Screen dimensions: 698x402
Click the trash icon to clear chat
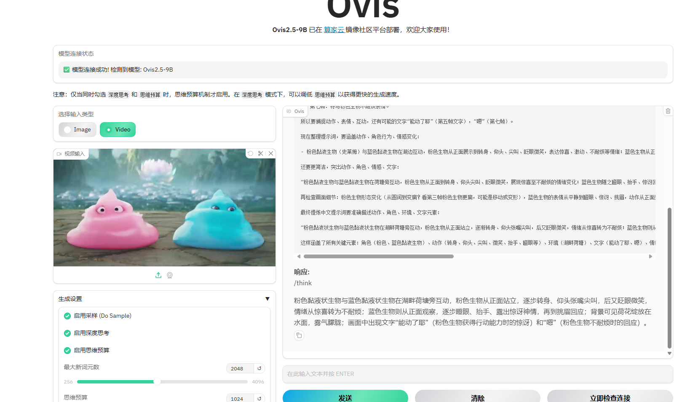coord(668,111)
